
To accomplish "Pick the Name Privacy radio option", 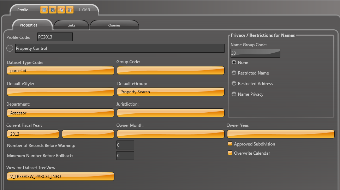I will 234,94.
